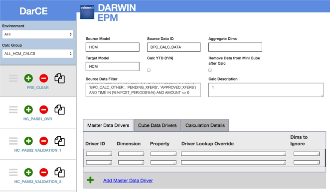This screenshot has height=192, width=330.
Task: Open the Cube Data Drivers tab
Action: [157, 125]
